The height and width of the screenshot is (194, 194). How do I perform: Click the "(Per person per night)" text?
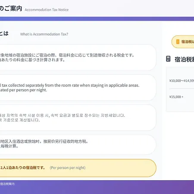click(68, 168)
